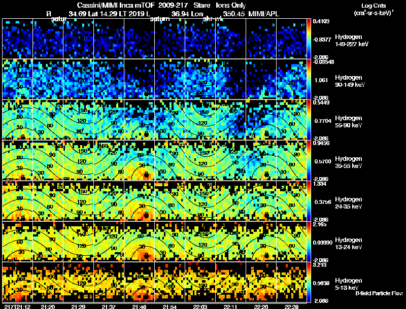Select the 'Hydrogen 55-90 keV' row label
Viewport: 406px width, 309px height.
(x=349, y=122)
